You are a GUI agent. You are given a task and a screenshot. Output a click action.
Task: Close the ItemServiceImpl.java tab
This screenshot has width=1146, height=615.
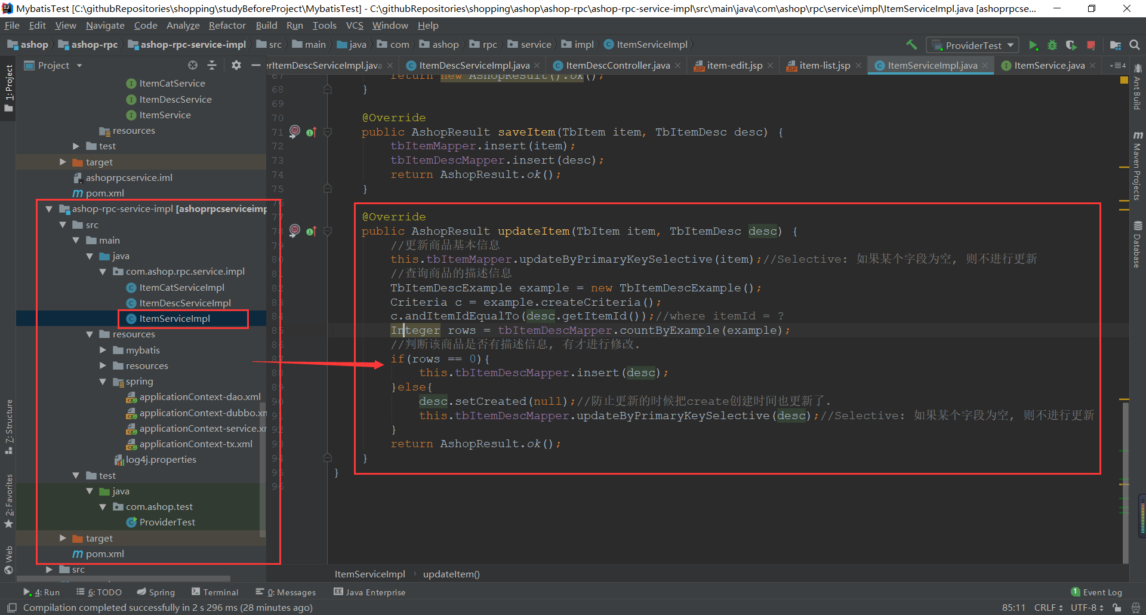[x=985, y=66]
